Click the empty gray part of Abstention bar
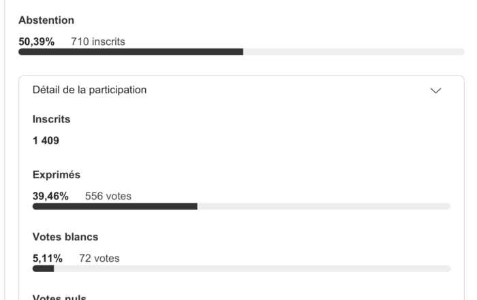 click(x=353, y=52)
